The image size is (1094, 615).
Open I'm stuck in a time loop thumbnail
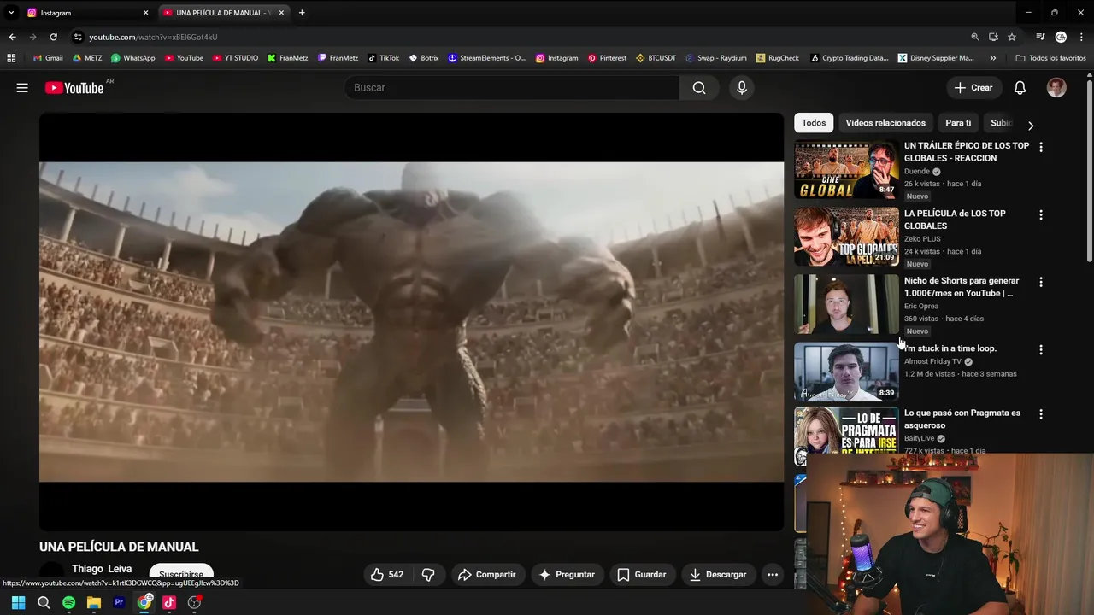pos(846,372)
